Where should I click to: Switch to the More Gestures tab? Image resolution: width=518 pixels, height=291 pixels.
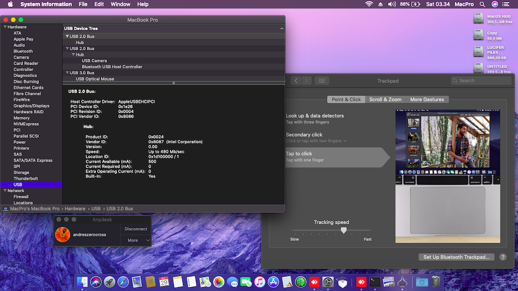pos(427,99)
